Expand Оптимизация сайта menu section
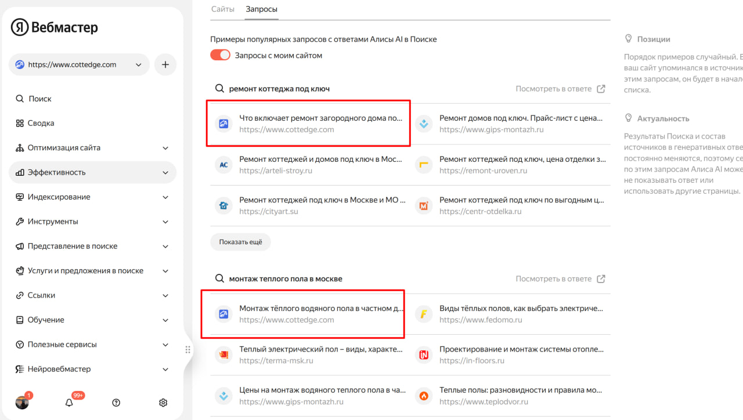The image size is (743, 420). point(165,148)
